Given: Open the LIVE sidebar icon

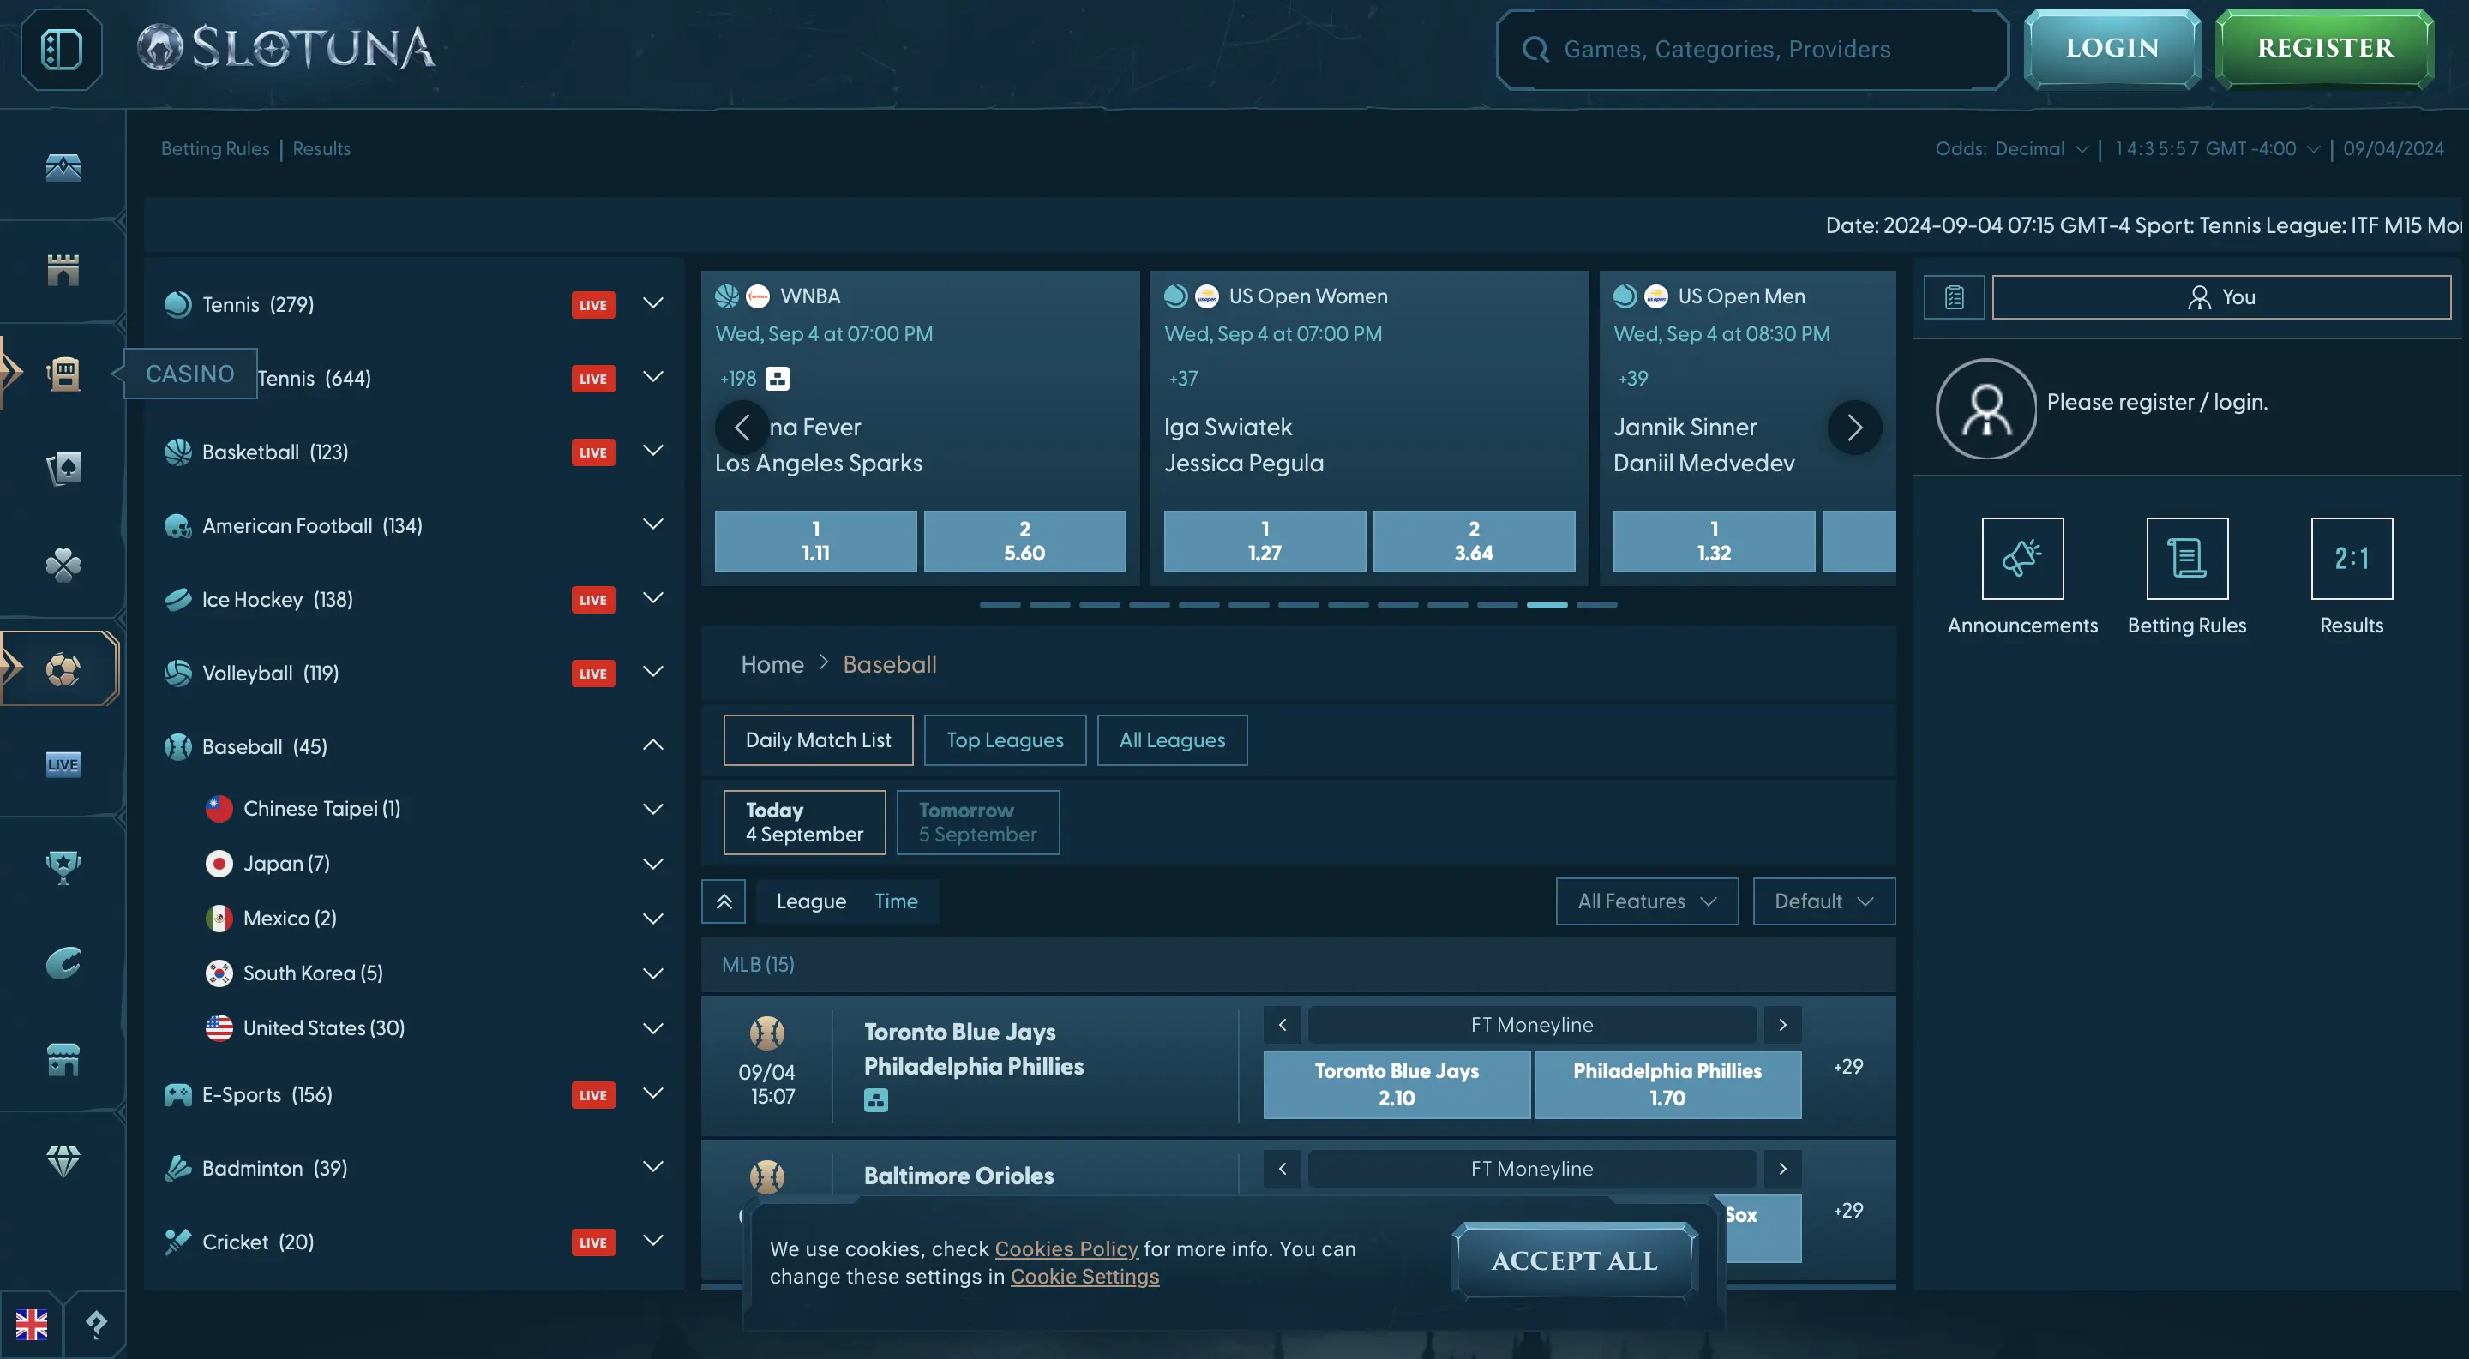Looking at the screenshot, I should click(x=63, y=764).
